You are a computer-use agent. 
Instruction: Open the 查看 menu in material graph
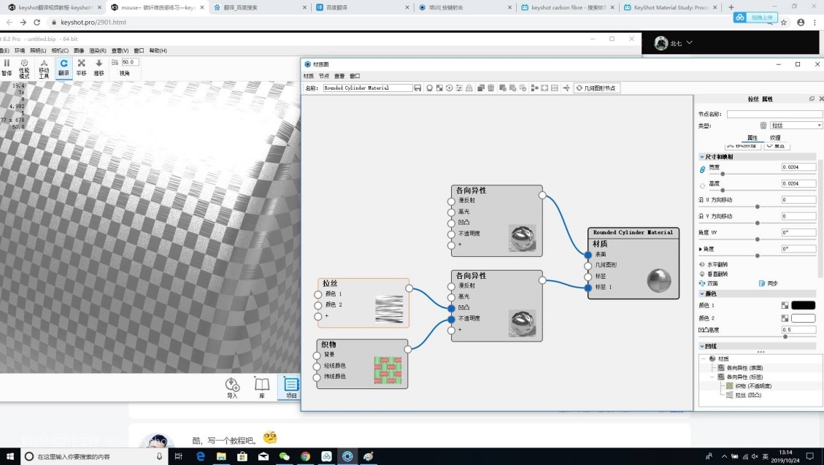click(339, 76)
